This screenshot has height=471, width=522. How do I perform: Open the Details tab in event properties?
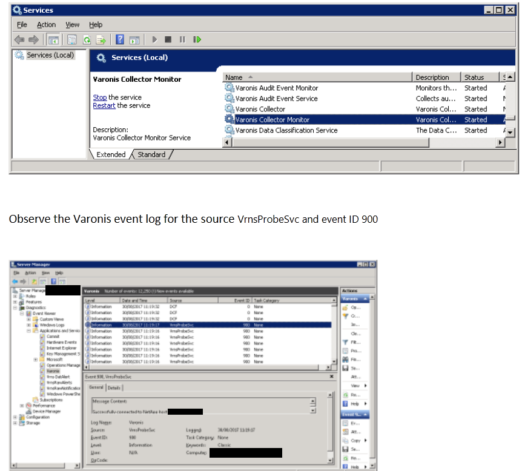[114, 387]
